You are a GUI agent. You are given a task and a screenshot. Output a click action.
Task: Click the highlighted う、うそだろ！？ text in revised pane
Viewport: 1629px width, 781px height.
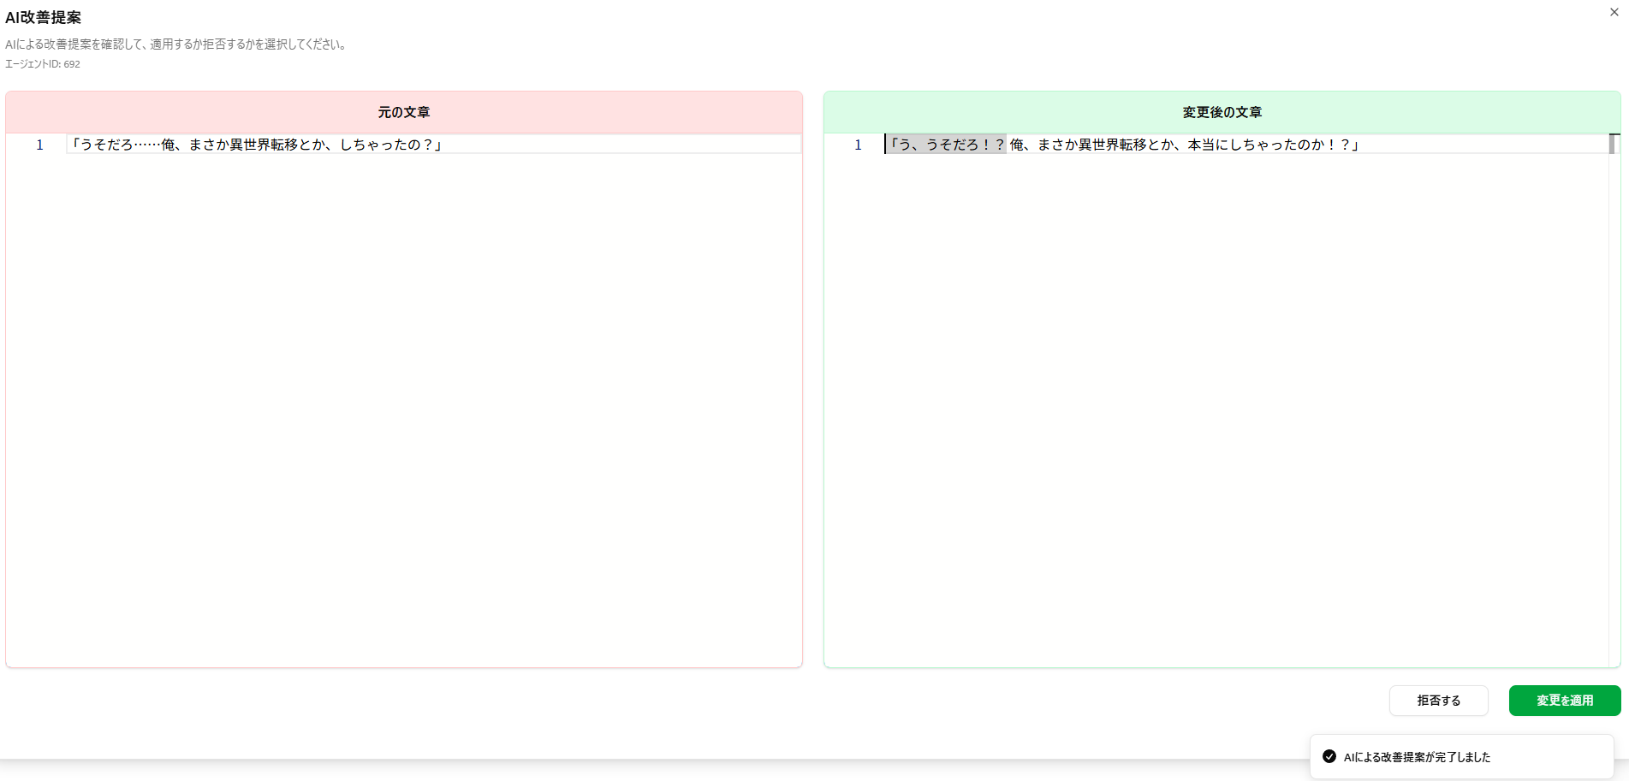tap(947, 145)
